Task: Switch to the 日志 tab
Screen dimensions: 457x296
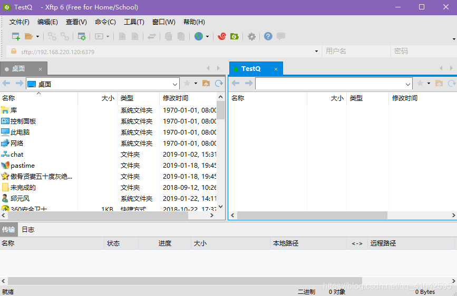Action: click(28, 230)
